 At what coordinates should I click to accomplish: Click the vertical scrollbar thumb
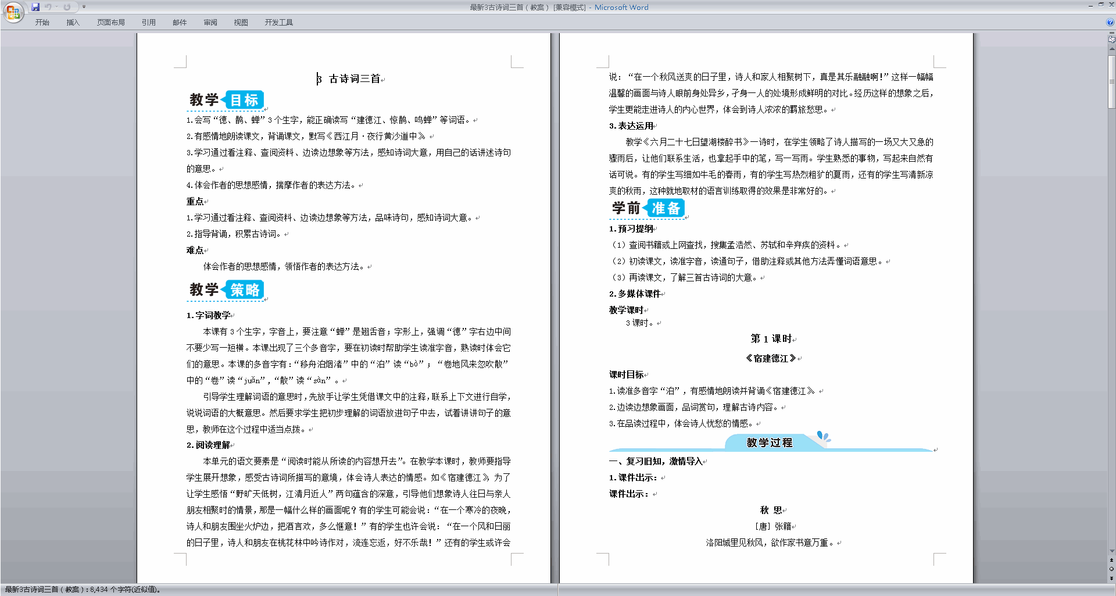pos(1112,81)
